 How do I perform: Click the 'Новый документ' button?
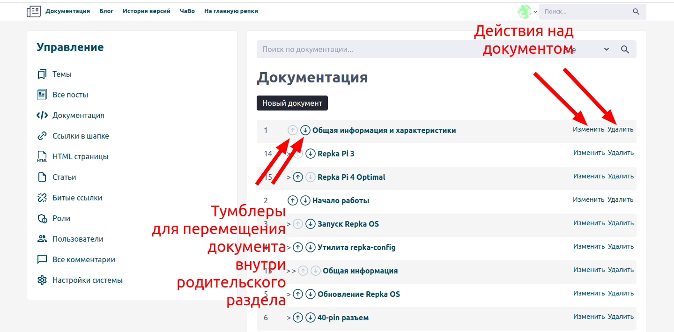coord(292,103)
